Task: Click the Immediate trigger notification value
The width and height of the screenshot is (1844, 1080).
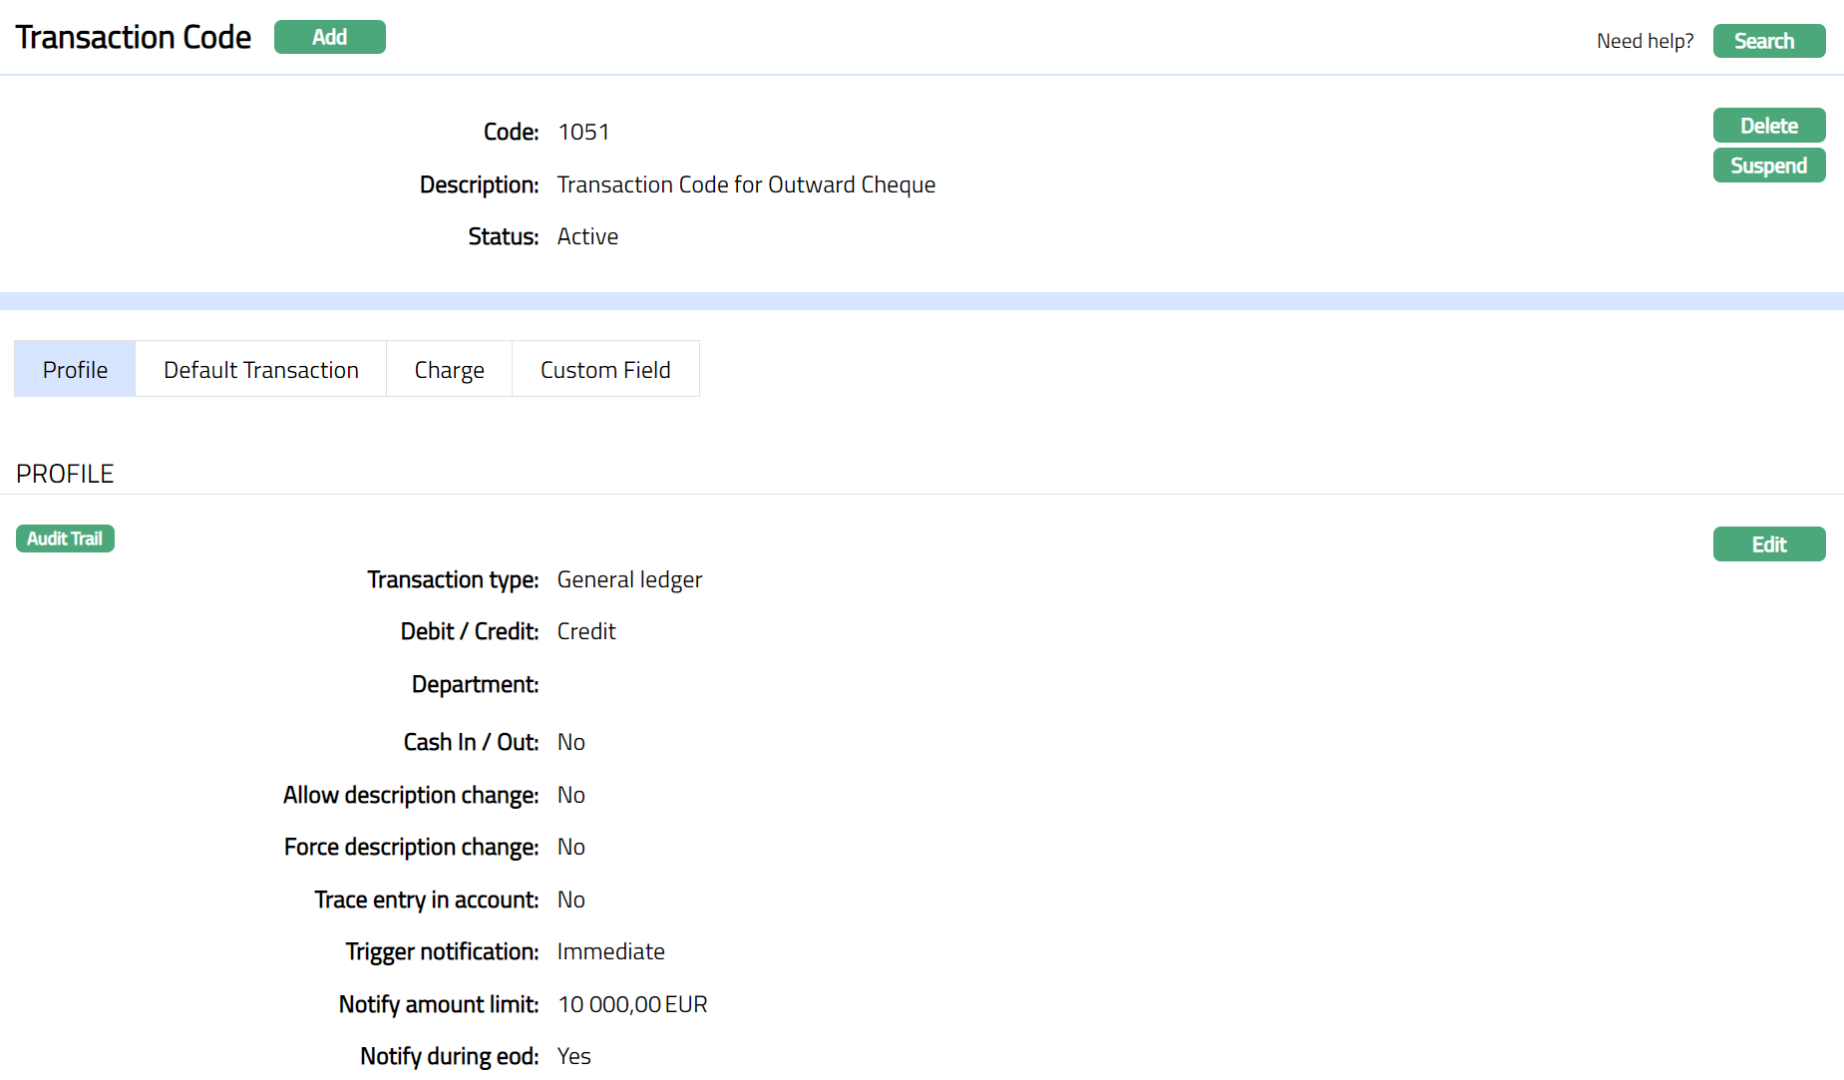Action: [x=610, y=951]
